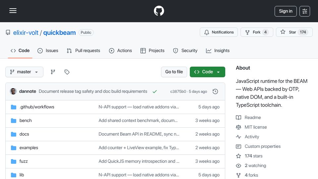Viewport: 318px width, 179px height.
Task: Open 174 stars link
Action: [253, 156]
